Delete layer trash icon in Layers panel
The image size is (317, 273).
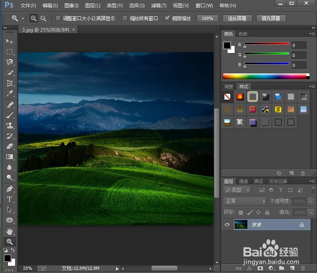coord(303,268)
